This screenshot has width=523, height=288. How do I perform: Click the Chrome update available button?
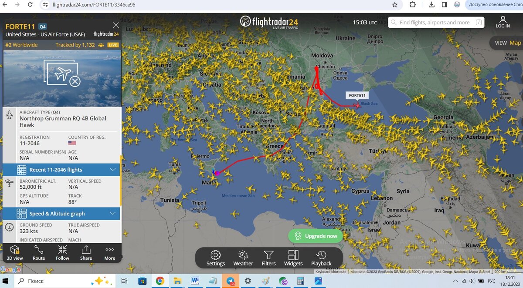(494, 5)
